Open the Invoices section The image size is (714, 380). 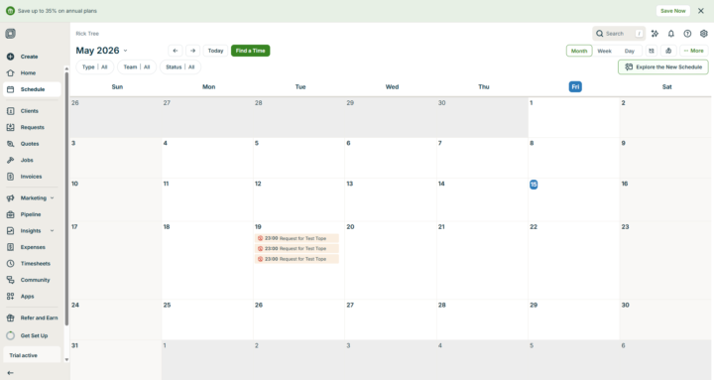click(x=32, y=177)
